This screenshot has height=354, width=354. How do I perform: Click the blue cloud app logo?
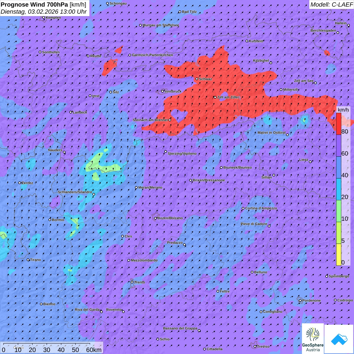[339, 339]
